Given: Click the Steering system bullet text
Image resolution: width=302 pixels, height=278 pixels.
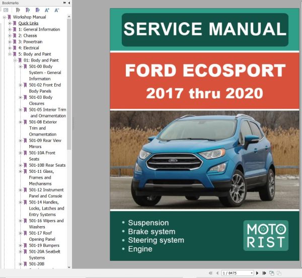Looking at the screenshot, I should [x=156, y=240].
